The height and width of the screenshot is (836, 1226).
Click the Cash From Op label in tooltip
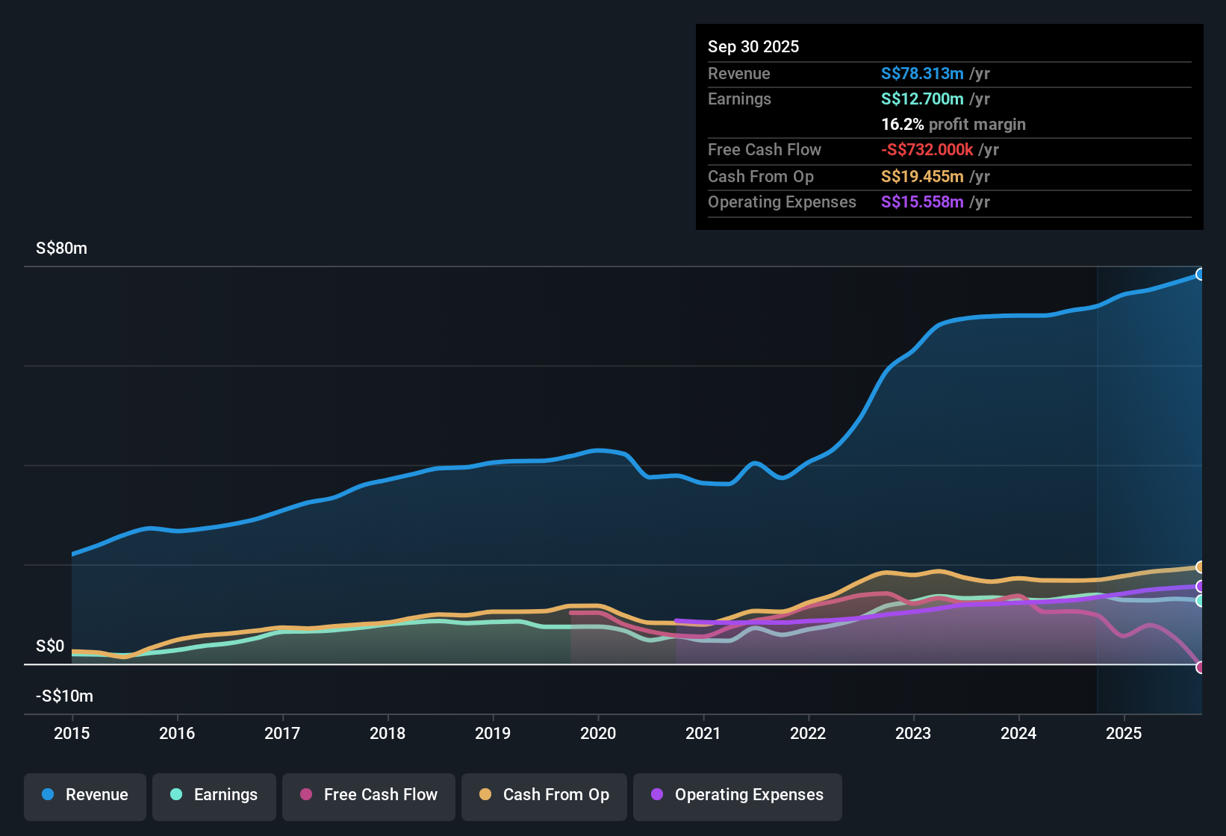click(x=761, y=176)
